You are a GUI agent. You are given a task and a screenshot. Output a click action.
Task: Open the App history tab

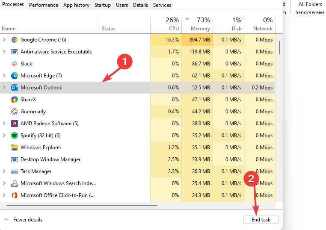[76, 5]
